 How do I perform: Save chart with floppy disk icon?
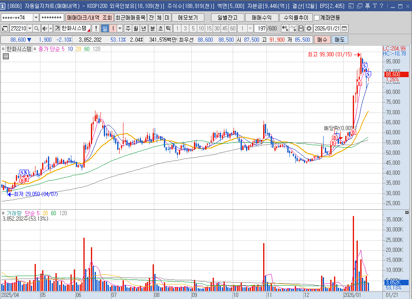coord(301,28)
